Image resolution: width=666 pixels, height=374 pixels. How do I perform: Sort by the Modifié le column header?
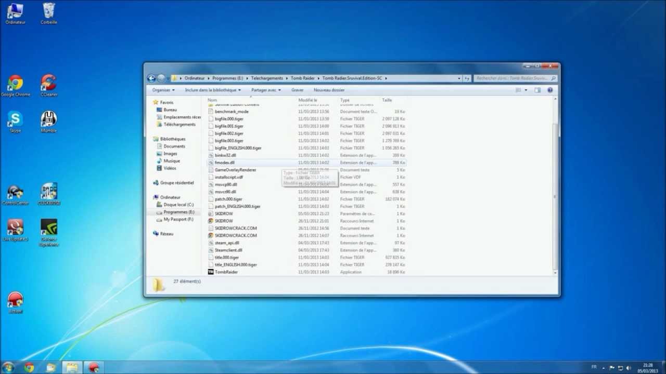(x=308, y=100)
